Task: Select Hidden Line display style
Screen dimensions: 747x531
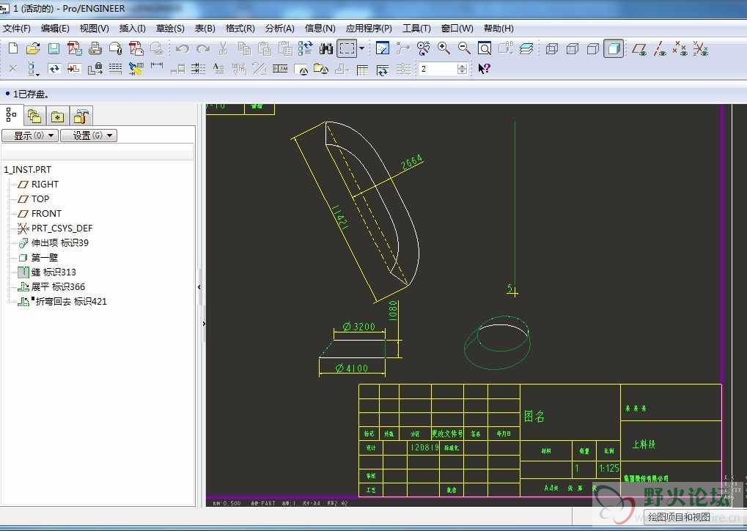Action: coord(572,48)
